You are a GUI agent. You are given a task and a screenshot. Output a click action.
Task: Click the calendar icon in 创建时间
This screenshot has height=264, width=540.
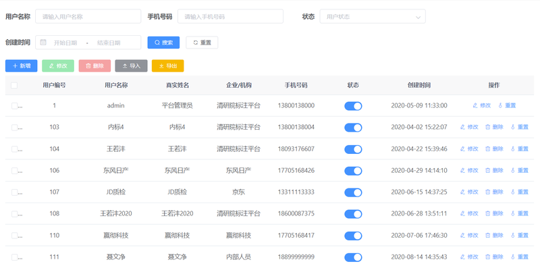click(43, 43)
